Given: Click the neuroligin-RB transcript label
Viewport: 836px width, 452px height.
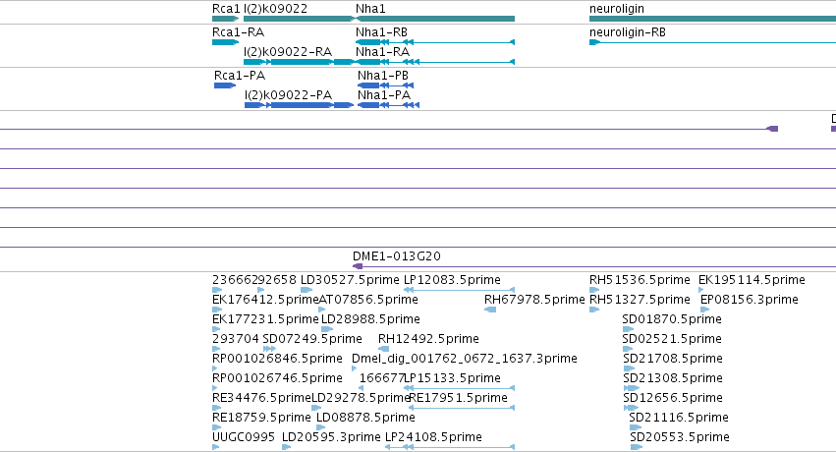Looking at the screenshot, I should pos(628,32).
